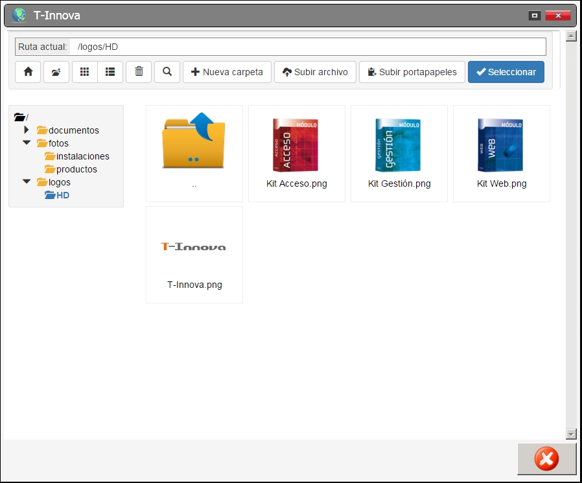This screenshot has height=483, width=582.
Task: Select Kit Gestión.png image
Action: click(399, 154)
